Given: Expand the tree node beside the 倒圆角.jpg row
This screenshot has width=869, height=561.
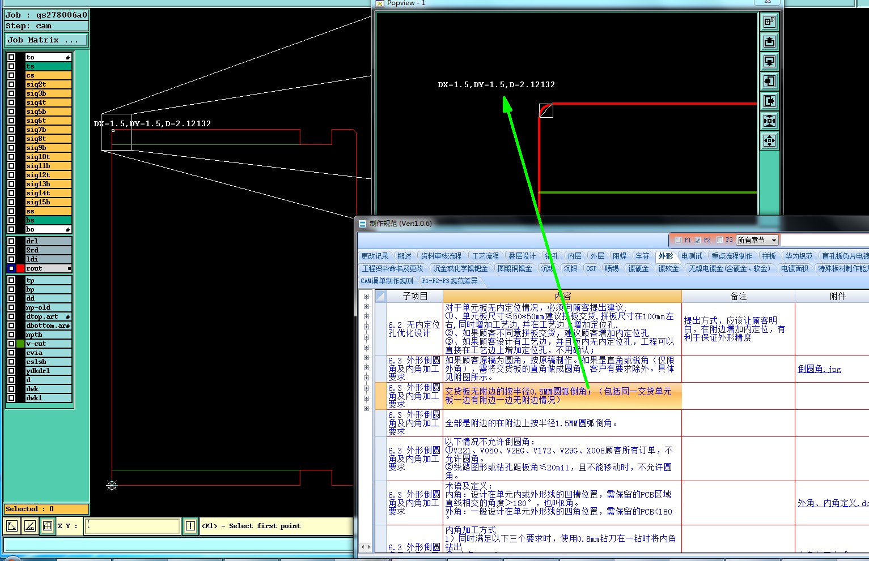Looking at the screenshot, I should [366, 368].
